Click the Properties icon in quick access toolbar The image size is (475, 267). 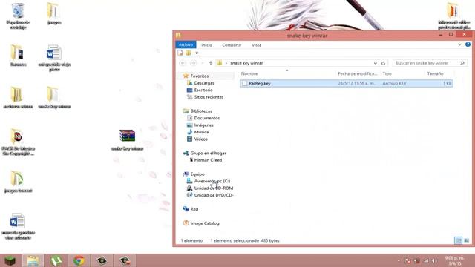180,53
